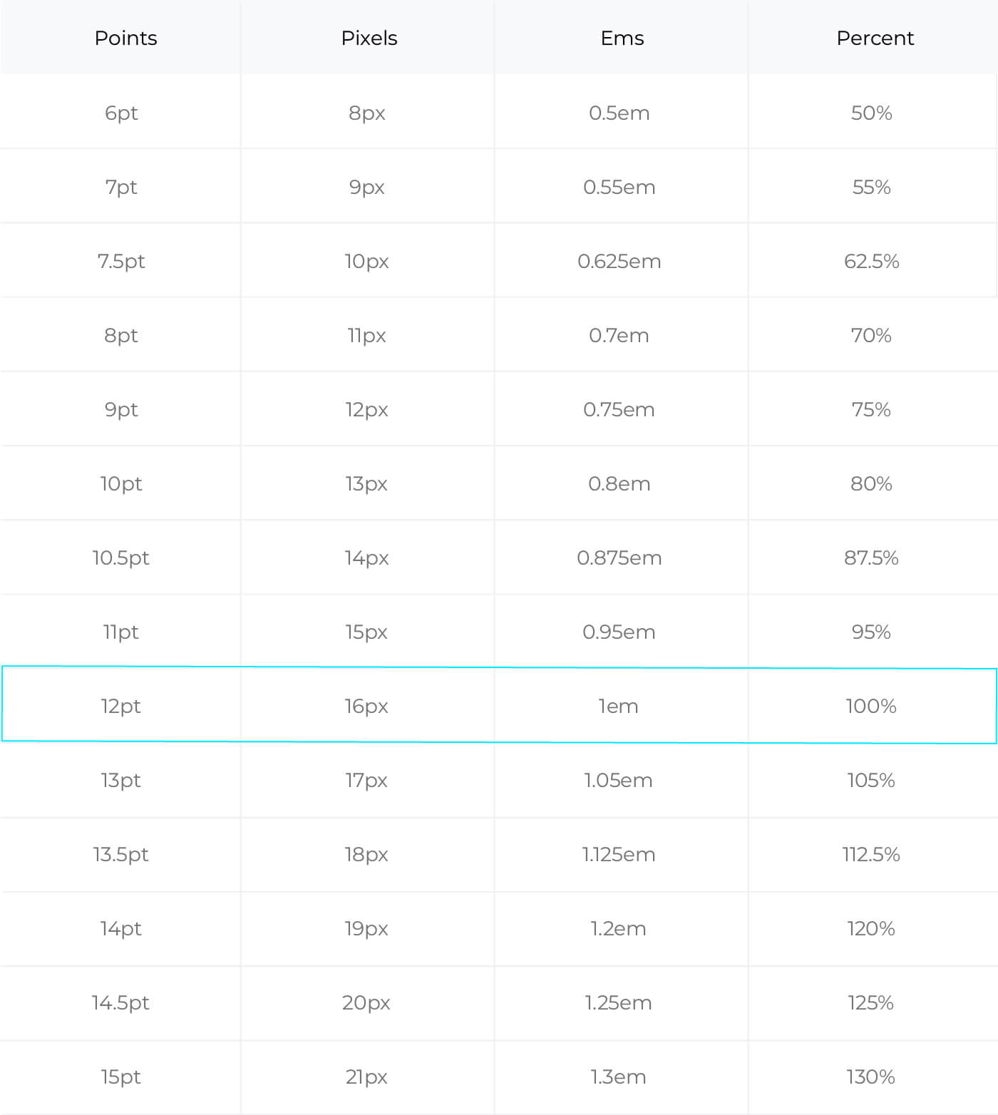The height and width of the screenshot is (1115, 998).
Task: Select the 112.5% cell
Action: [871, 854]
